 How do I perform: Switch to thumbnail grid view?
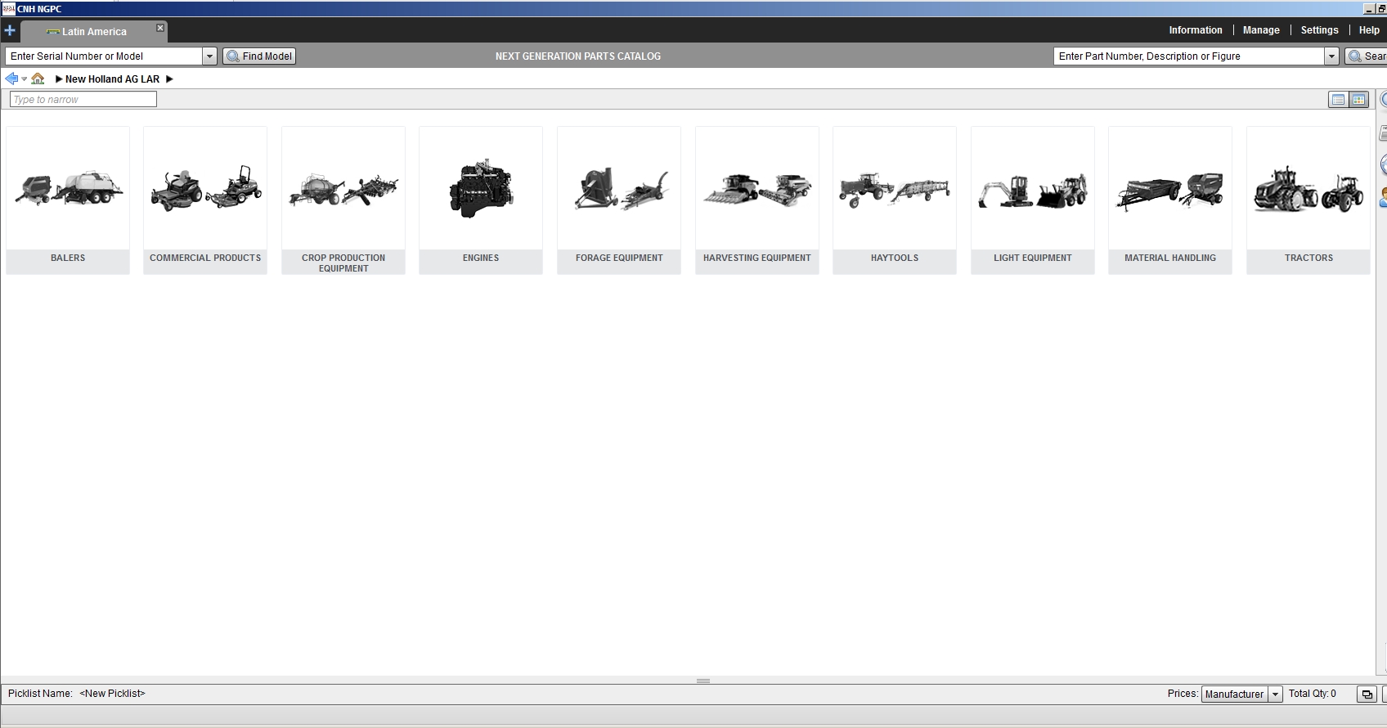[1358, 100]
